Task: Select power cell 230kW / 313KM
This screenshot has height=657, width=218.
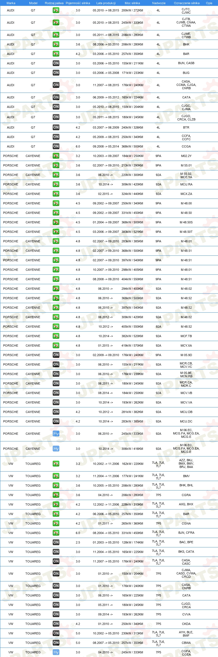Action: 132,633
